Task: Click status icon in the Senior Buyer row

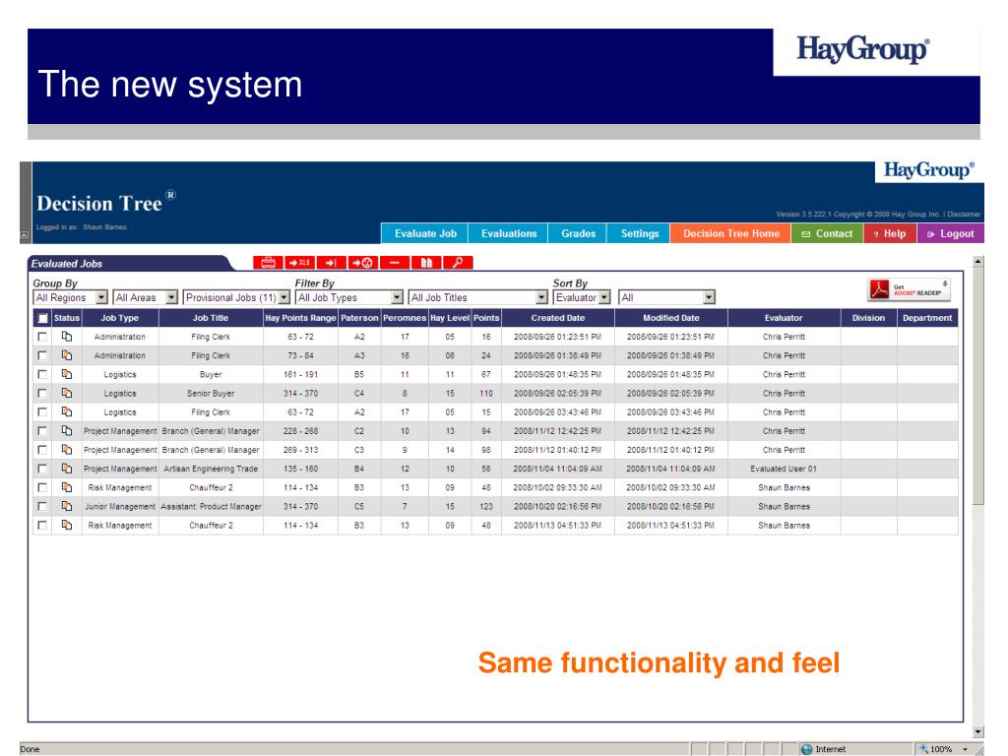Action: coord(67,393)
